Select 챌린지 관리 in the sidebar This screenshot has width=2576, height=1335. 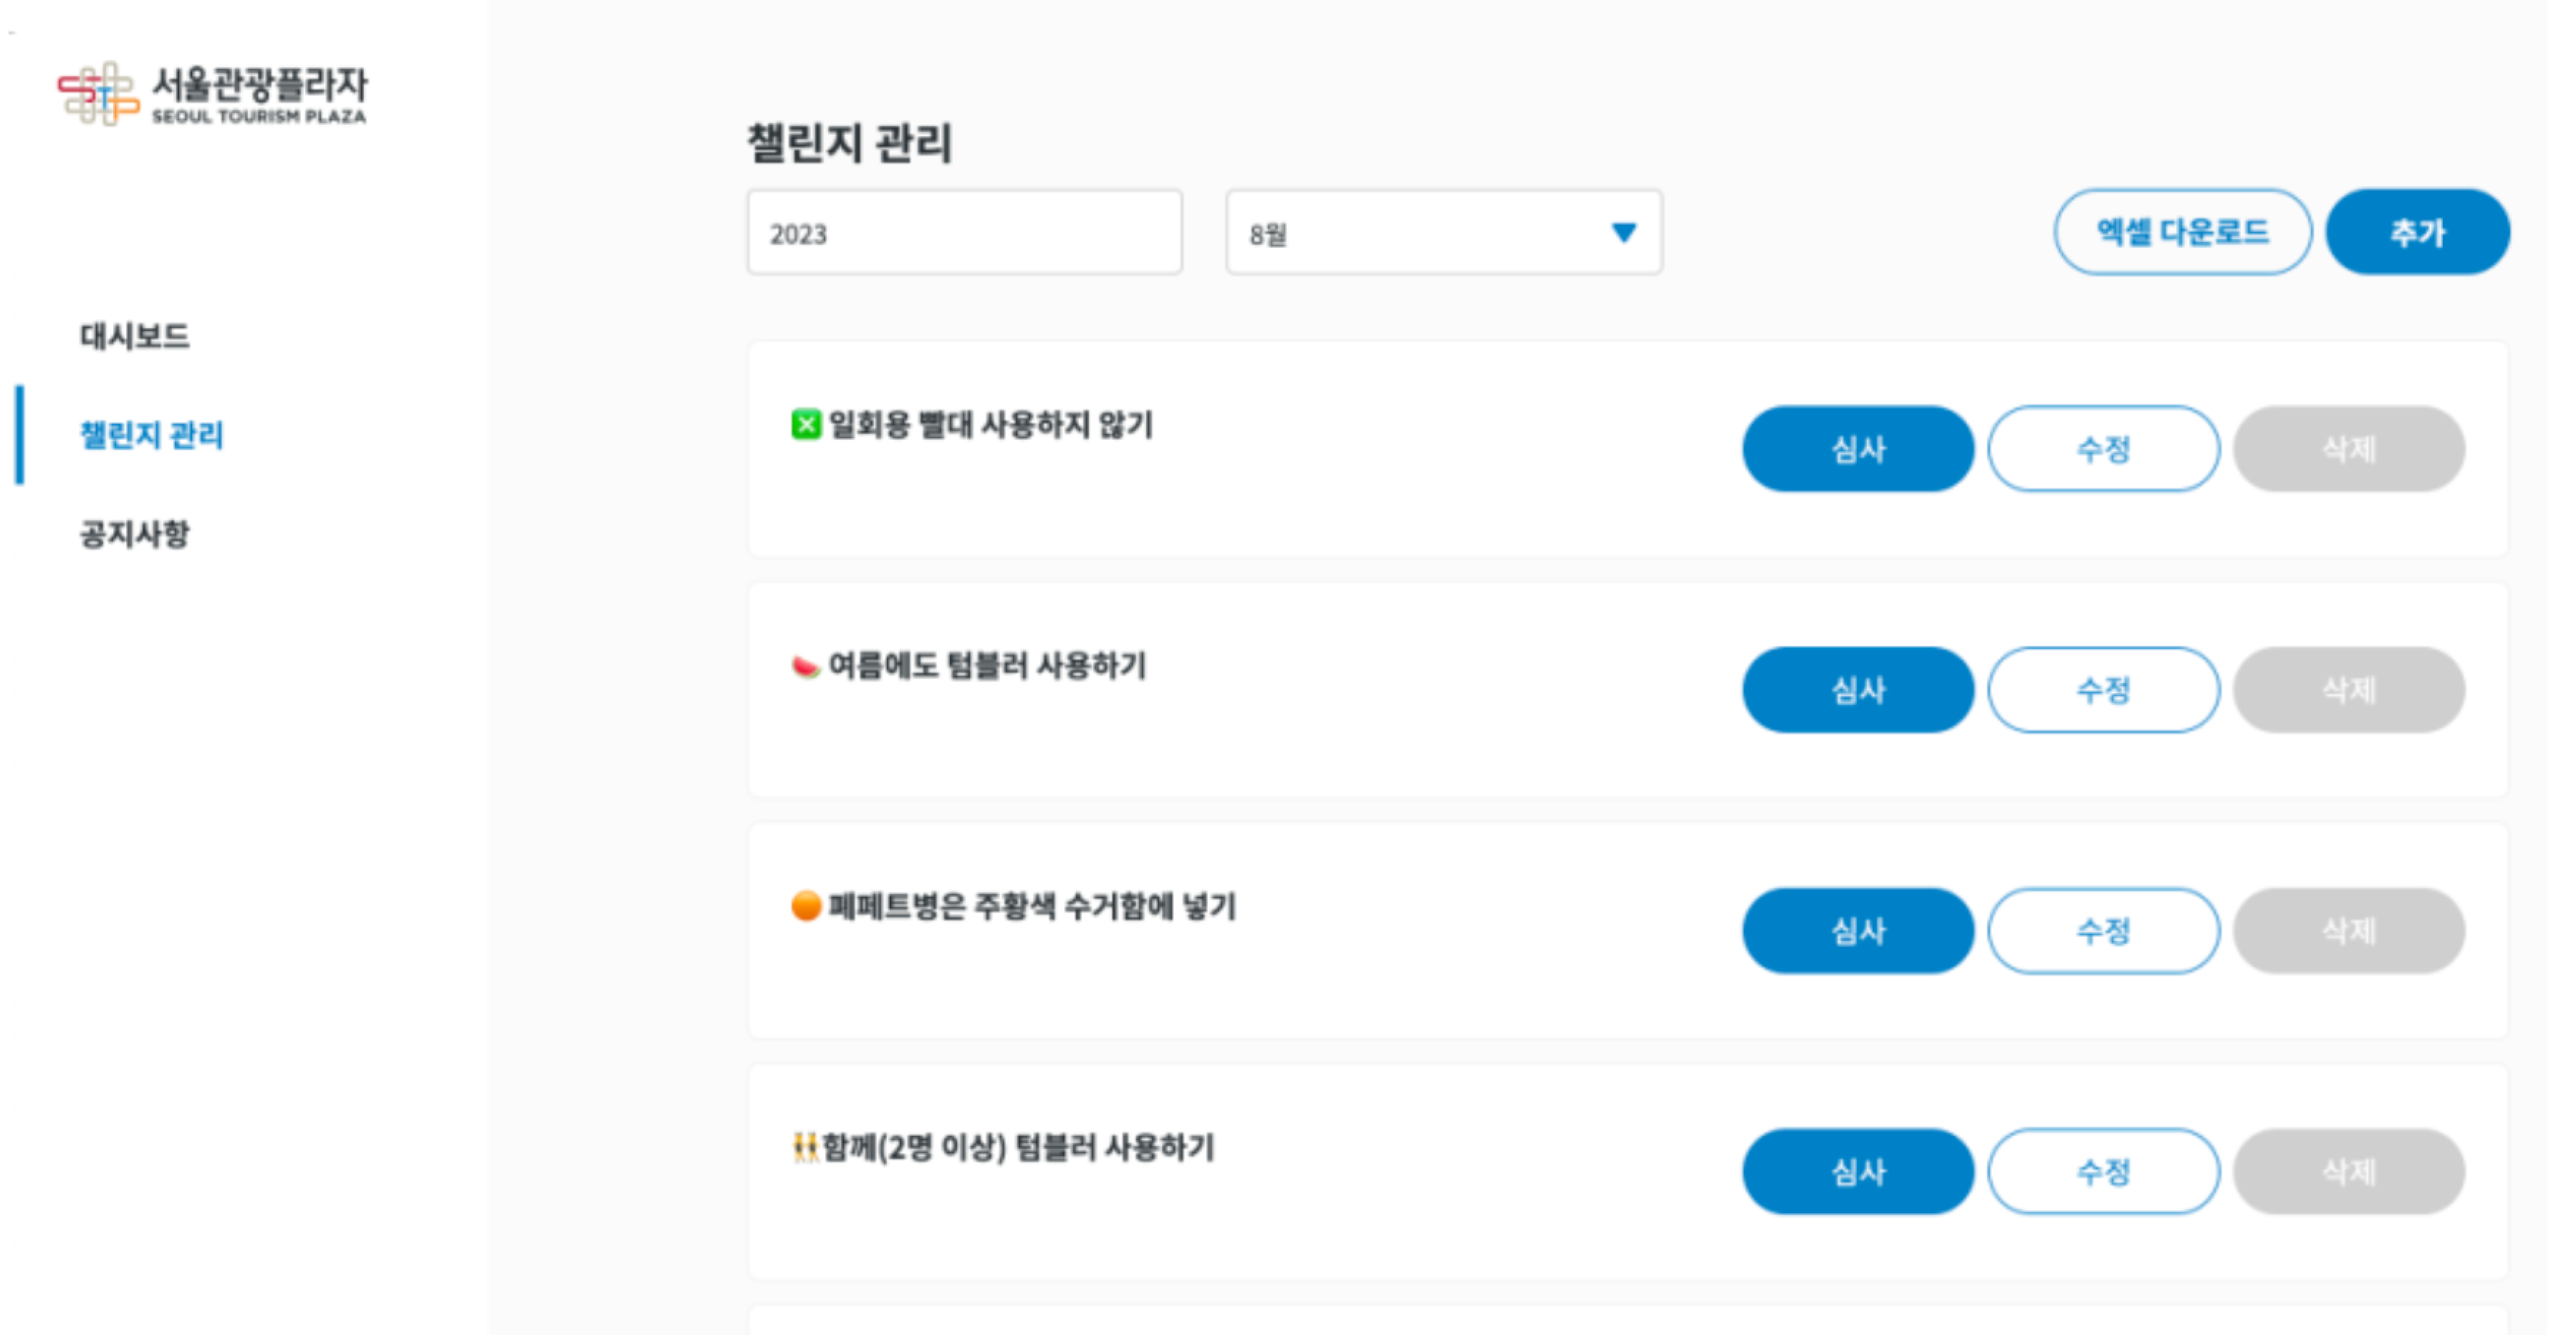[x=151, y=435]
